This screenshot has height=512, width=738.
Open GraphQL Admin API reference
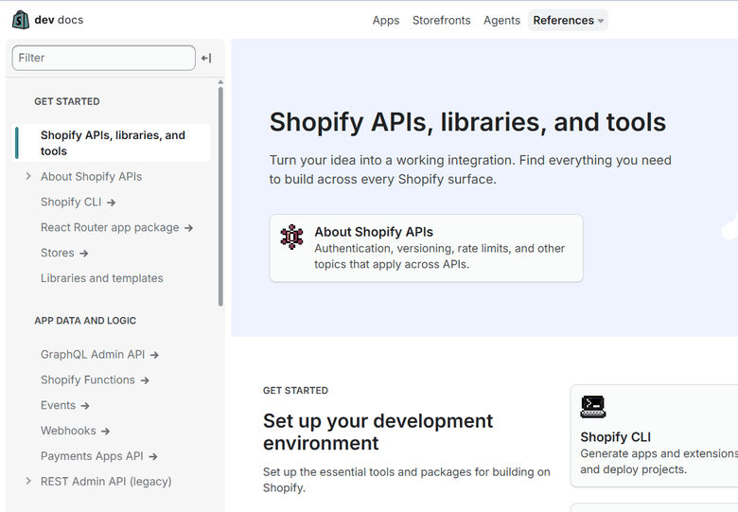(x=93, y=354)
